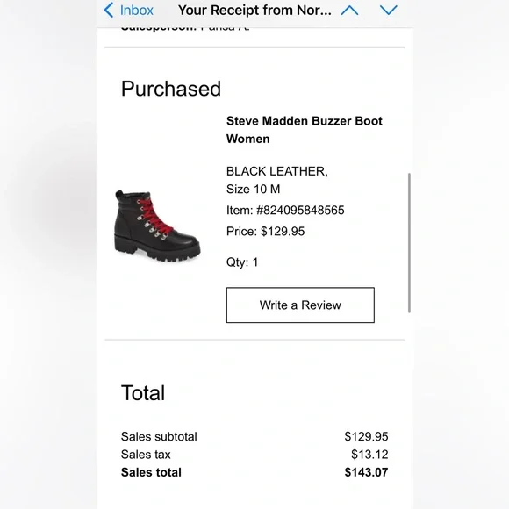Click the vertical scrollbar on the right
The width and height of the screenshot is (509, 509).
pyautogui.click(x=409, y=243)
